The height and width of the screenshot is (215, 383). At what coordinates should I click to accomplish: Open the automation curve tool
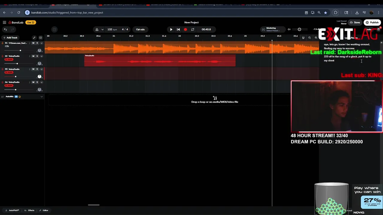34,38
